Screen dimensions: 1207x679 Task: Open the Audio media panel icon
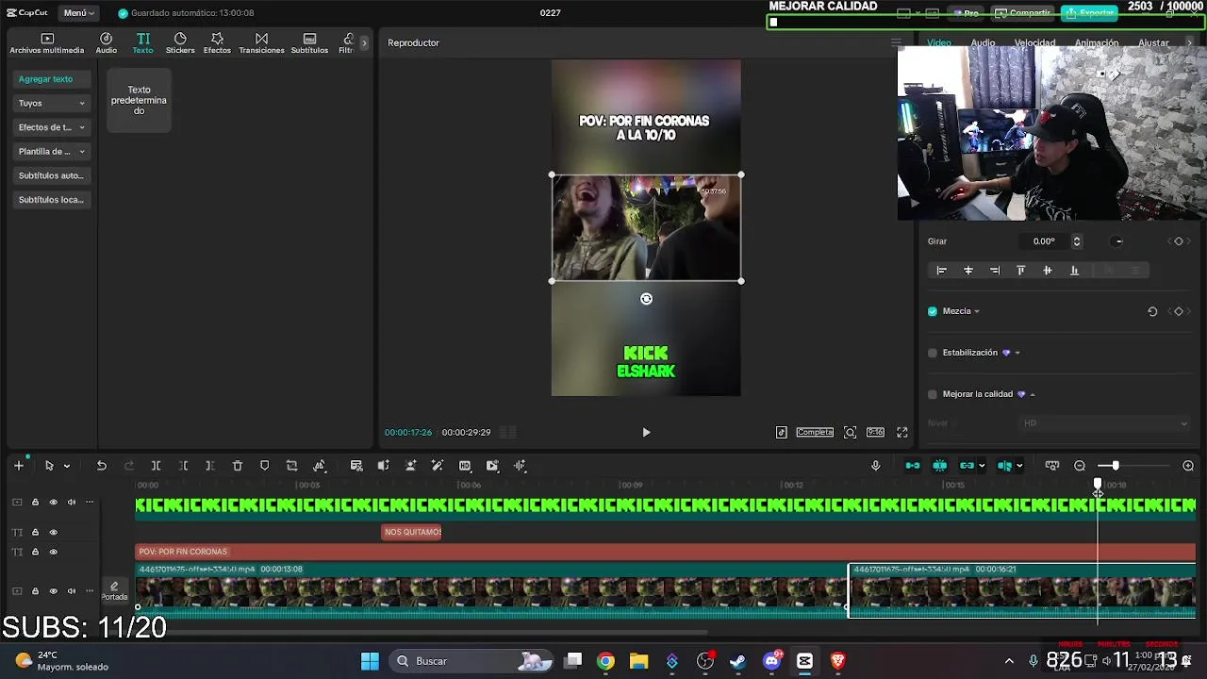[106, 42]
